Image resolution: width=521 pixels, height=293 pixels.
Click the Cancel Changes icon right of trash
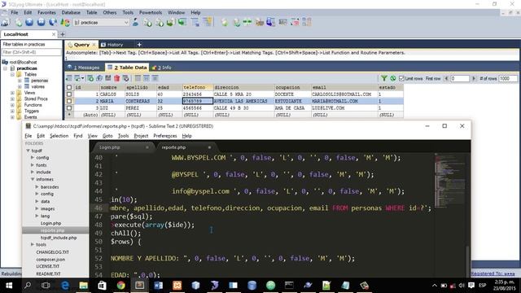(125, 78)
